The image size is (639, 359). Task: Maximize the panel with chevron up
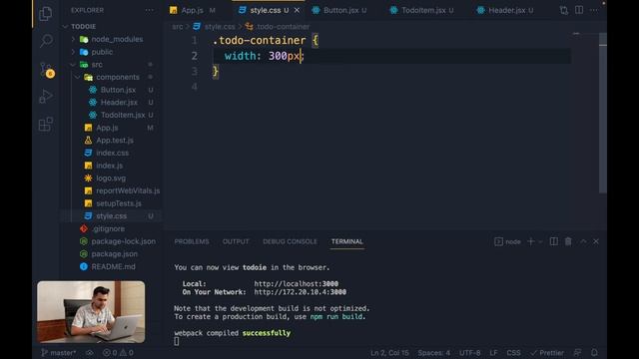(583, 241)
